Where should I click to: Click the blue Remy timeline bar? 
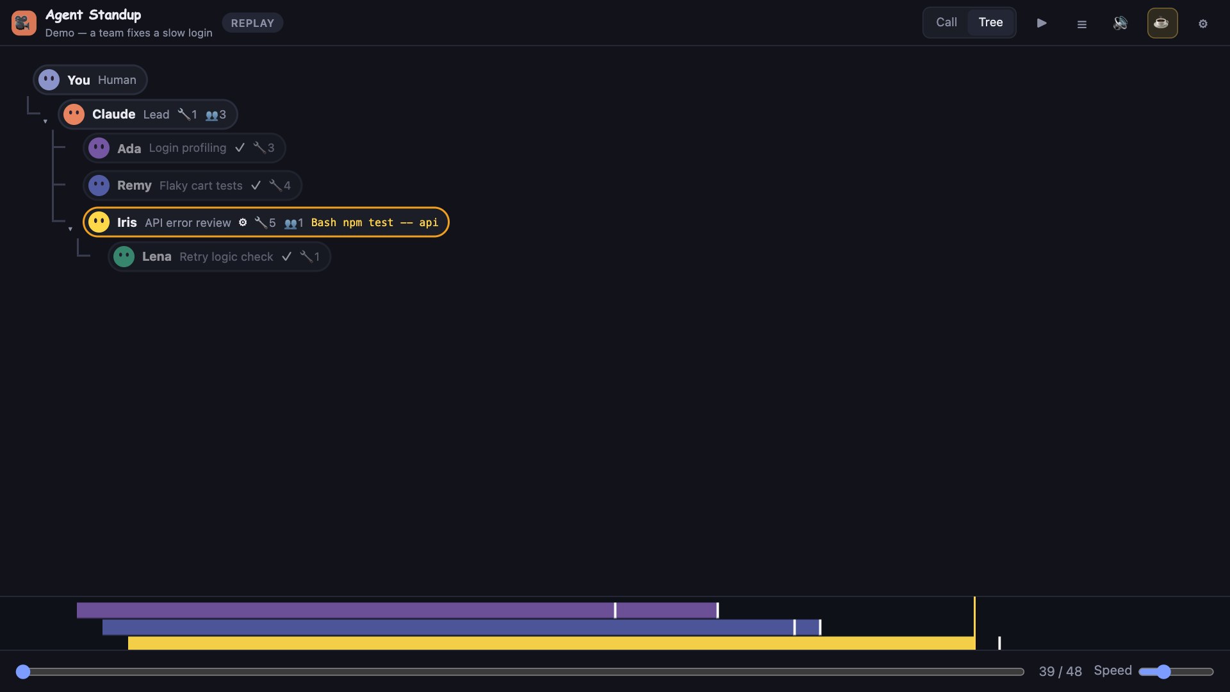coord(461,627)
